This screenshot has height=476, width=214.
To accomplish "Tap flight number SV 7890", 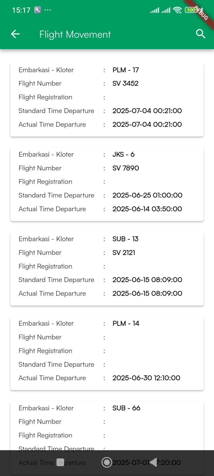I will (x=126, y=168).
